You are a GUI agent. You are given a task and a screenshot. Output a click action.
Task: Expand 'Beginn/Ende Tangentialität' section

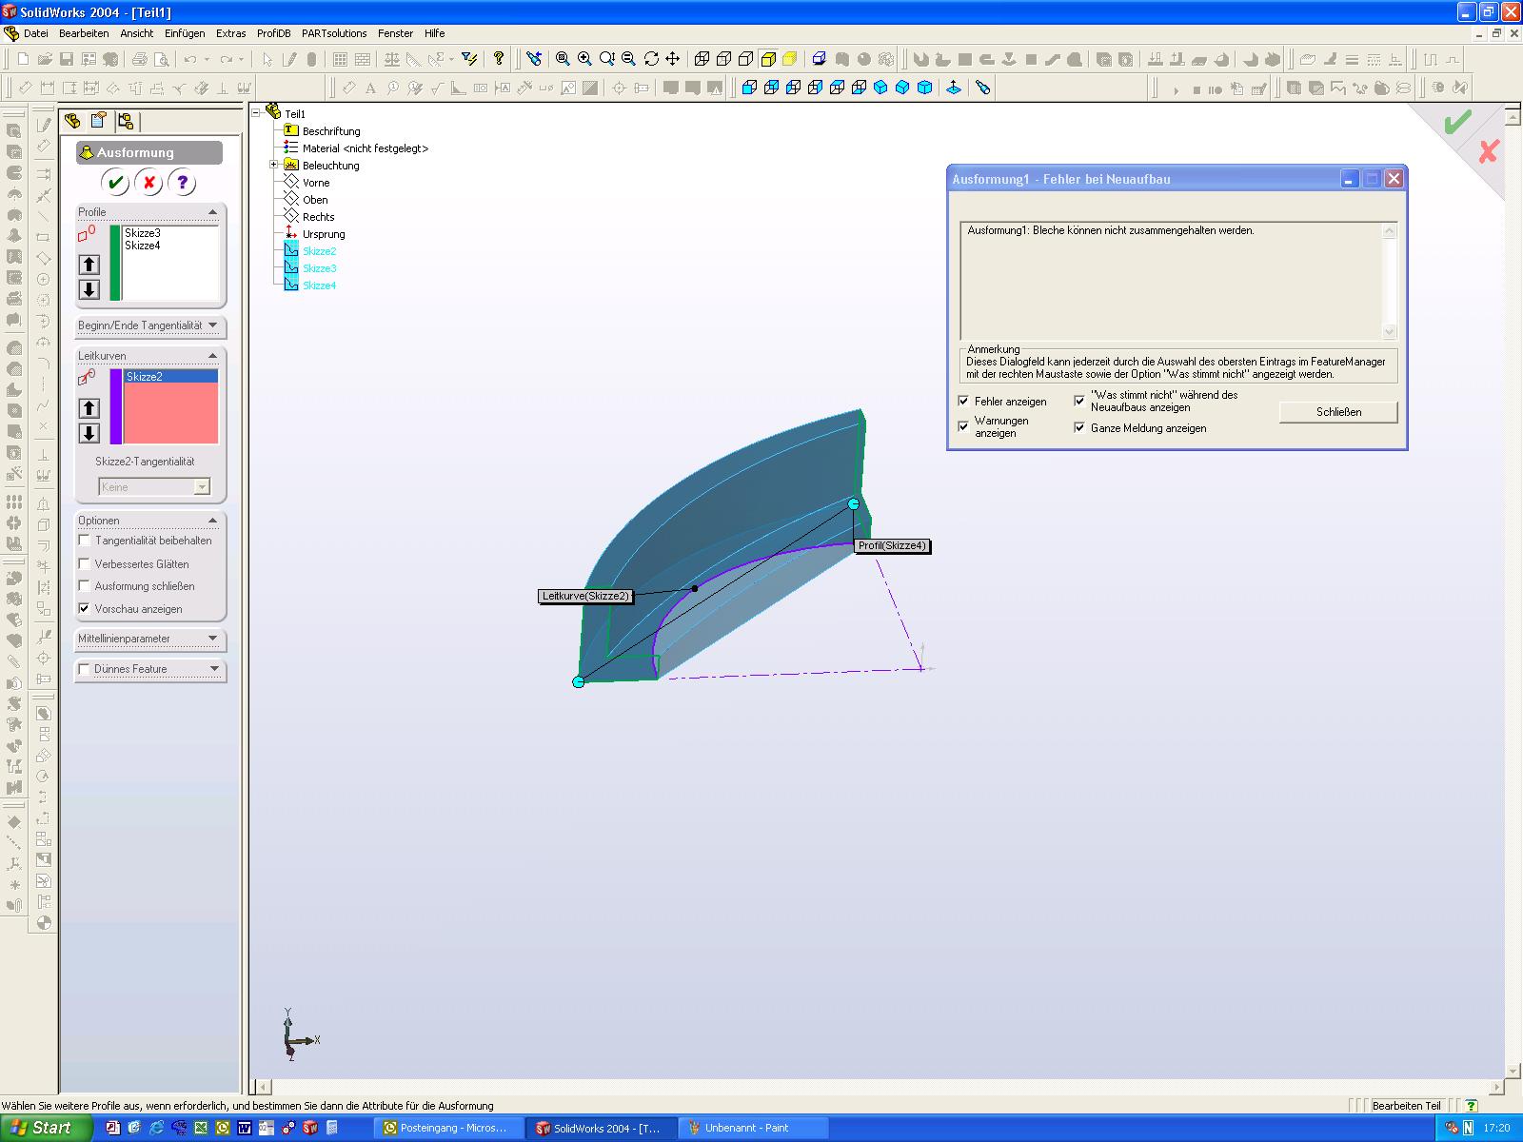[212, 325]
